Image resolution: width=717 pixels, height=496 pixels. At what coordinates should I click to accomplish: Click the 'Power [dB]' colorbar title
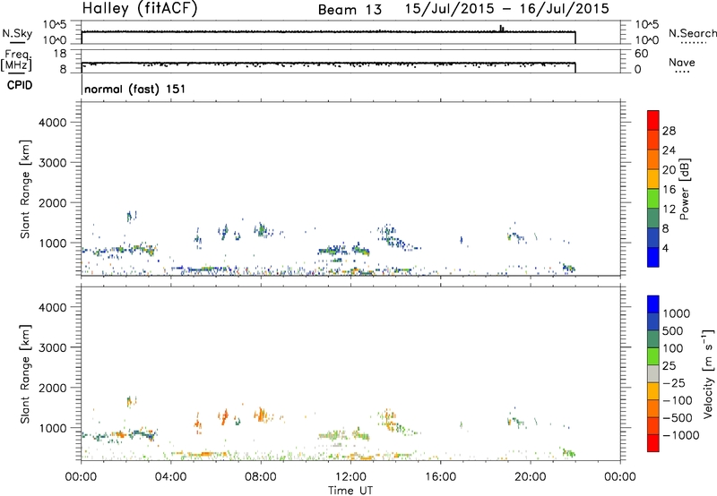click(685, 189)
